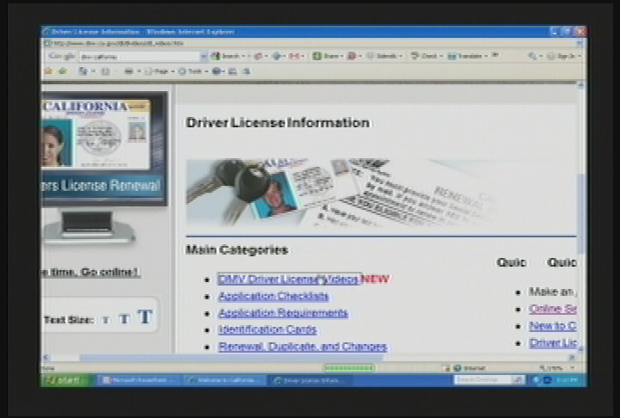Click the horizontal scrollbar right arrow
Viewport: 620px width, 418px height.
pos(572,358)
